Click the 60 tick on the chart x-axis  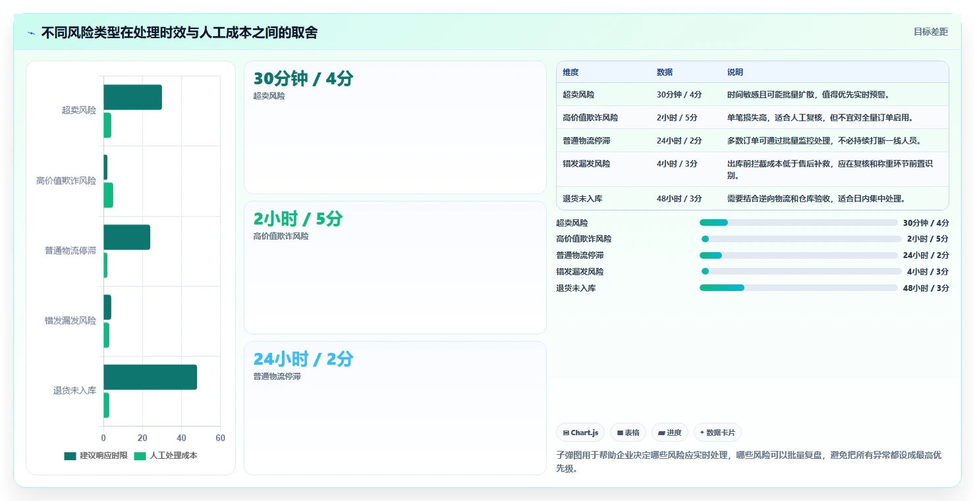pyautogui.click(x=220, y=438)
